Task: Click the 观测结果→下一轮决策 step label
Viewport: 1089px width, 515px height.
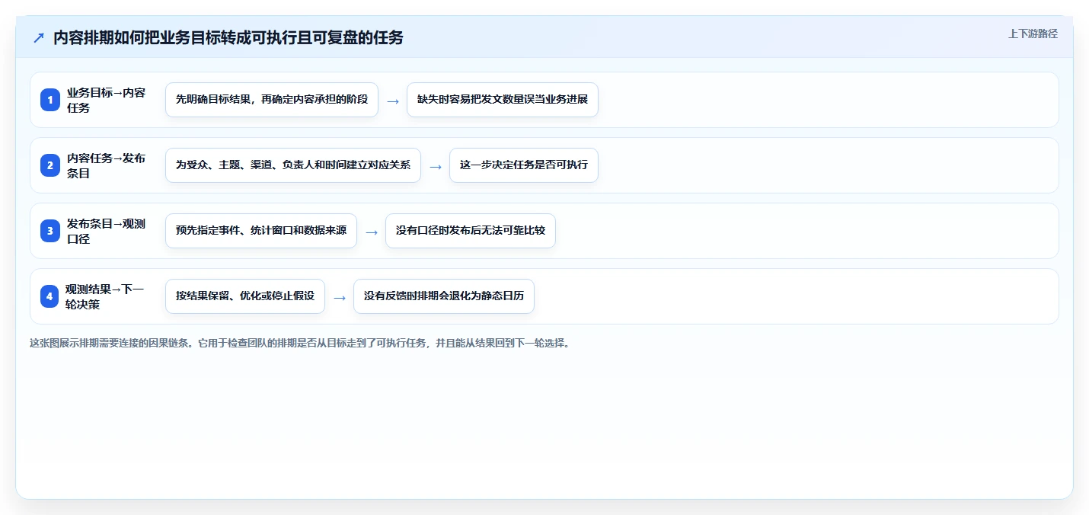Action: click(104, 296)
